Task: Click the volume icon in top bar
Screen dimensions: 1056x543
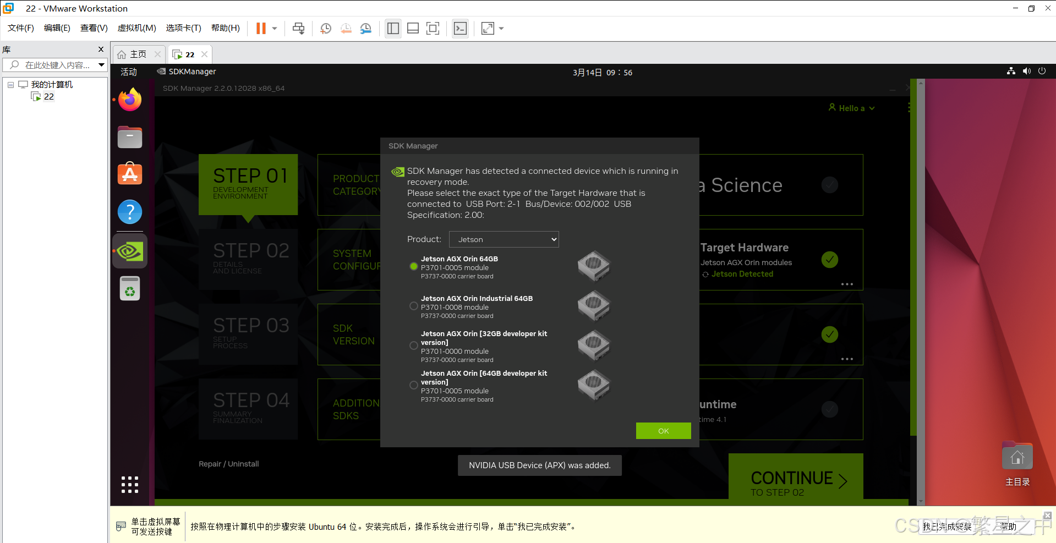Action: point(1026,71)
